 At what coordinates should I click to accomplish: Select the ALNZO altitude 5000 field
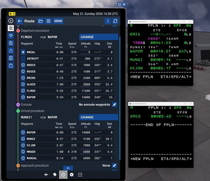click(85, 84)
